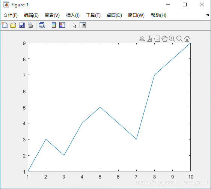
Task: Click the New Figure toolbar icon
Action: [x=5, y=25]
